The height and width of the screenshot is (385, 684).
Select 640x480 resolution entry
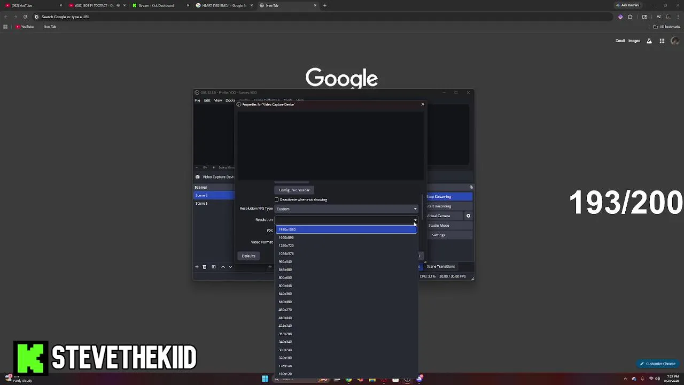pos(346,302)
